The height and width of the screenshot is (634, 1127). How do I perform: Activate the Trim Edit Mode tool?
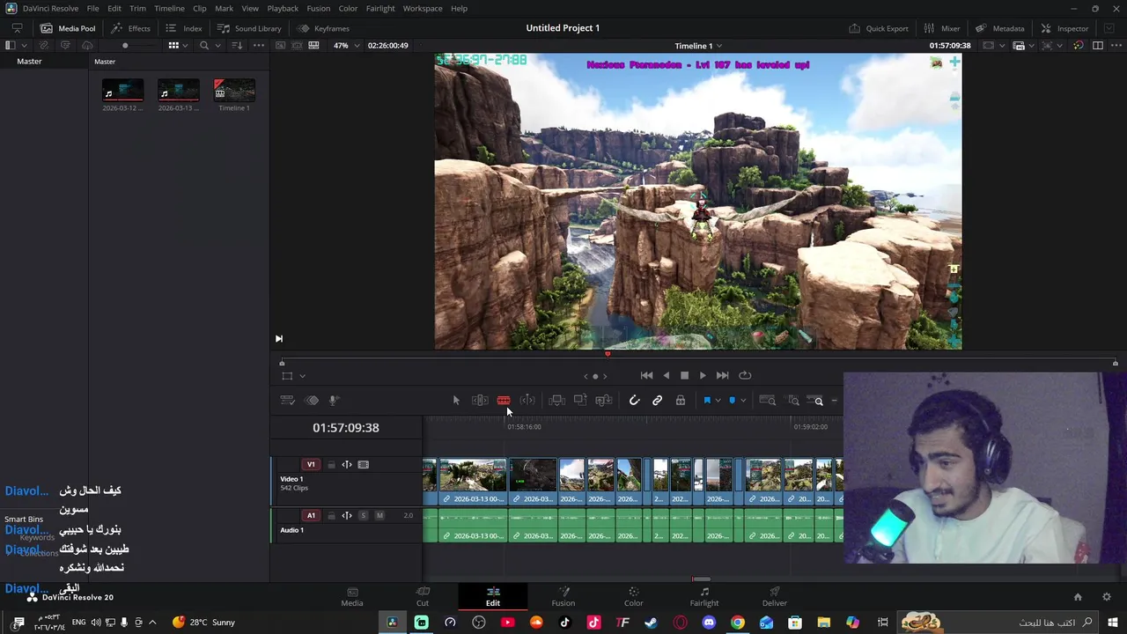click(480, 401)
